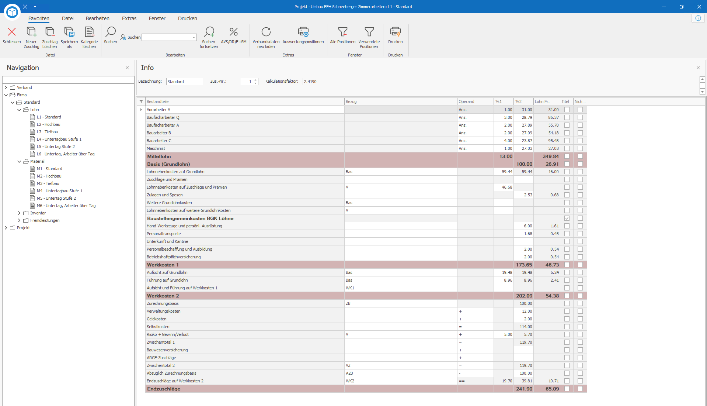Toggle Titel checkbox for Werkkosten 1
The image size is (707, 406).
[x=567, y=265]
